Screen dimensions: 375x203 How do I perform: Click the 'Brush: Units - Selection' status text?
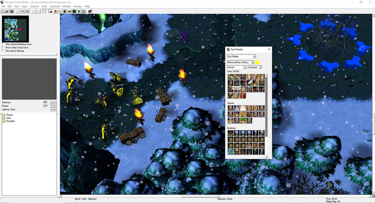pos(86,199)
